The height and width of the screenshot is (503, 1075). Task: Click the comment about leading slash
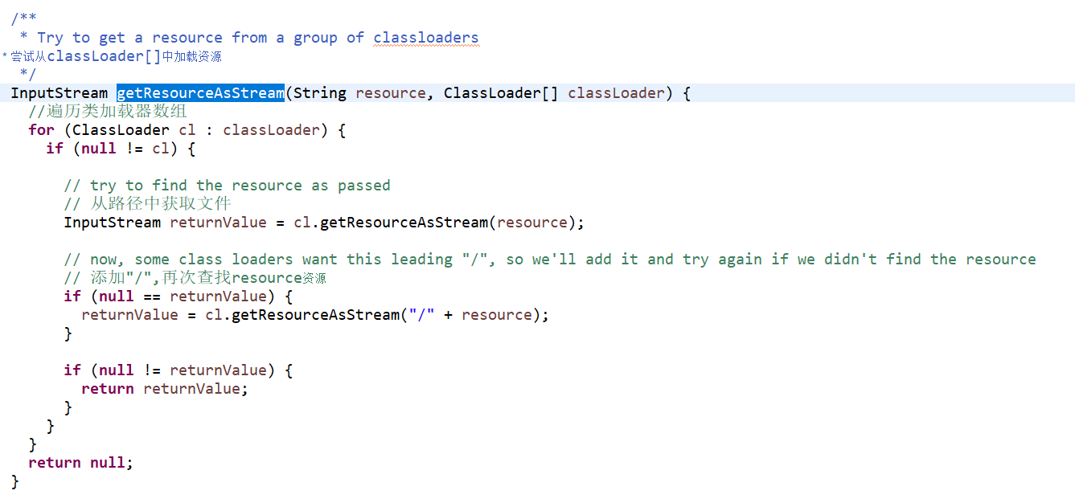pyautogui.click(x=550, y=260)
